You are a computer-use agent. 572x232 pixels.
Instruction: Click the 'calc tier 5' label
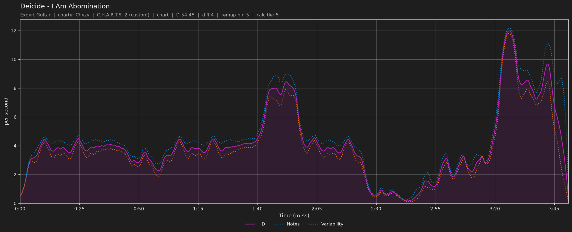coord(267,15)
